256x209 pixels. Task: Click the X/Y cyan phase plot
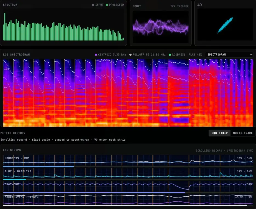click(x=225, y=24)
